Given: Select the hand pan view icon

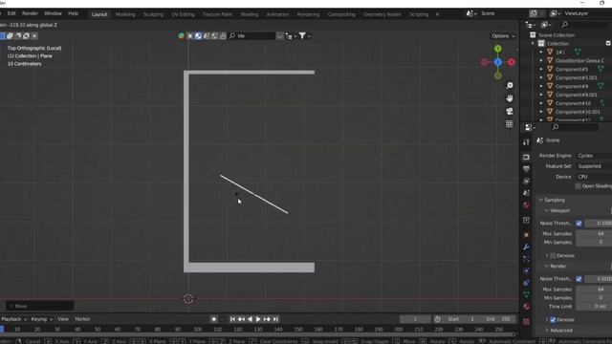Looking at the screenshot, I should pos(510,98).
